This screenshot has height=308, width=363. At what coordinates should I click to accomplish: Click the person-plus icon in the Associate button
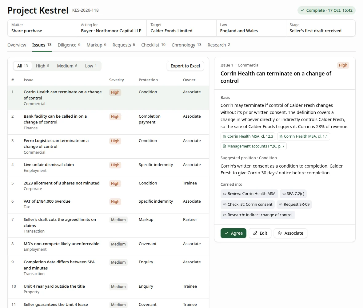280,233
